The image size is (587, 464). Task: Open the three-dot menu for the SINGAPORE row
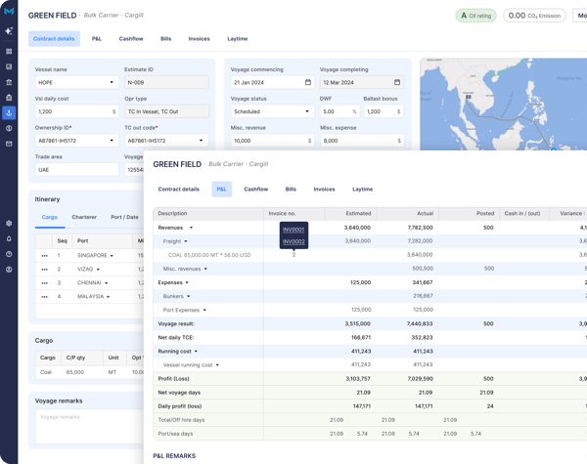(44, 256)
